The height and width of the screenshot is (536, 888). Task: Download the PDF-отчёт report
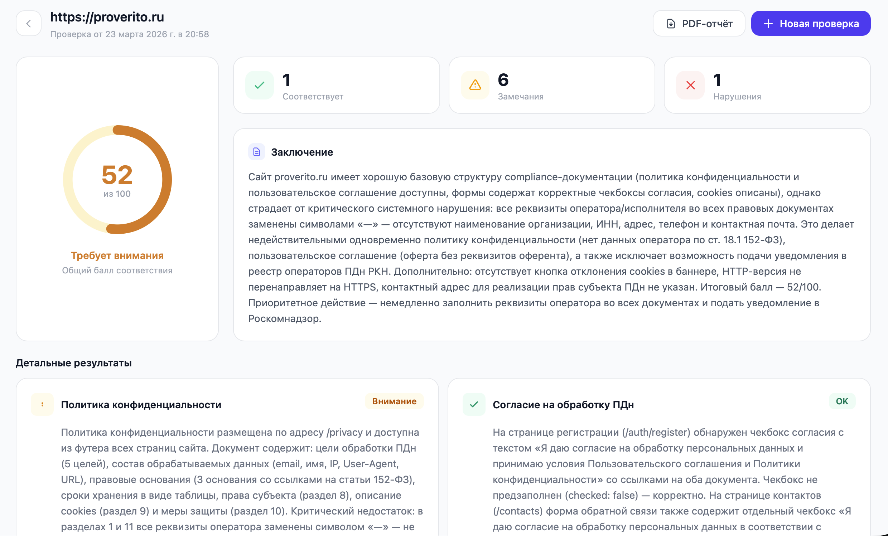click(699, 23)
